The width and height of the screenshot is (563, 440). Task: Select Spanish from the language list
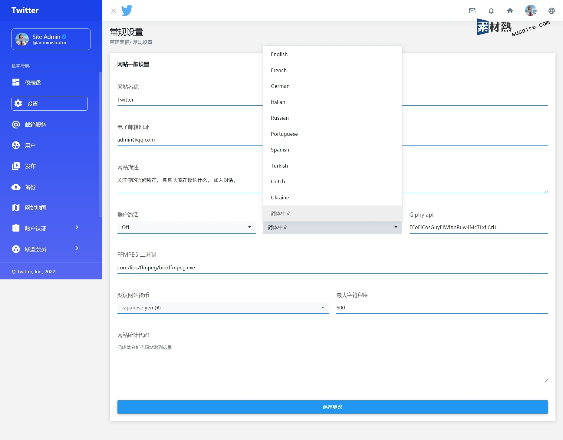pos(333,150)
